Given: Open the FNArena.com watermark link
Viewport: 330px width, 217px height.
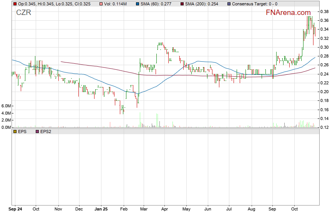Looking at the screenshot, I should pyautogui.click(x=288, y=12).
